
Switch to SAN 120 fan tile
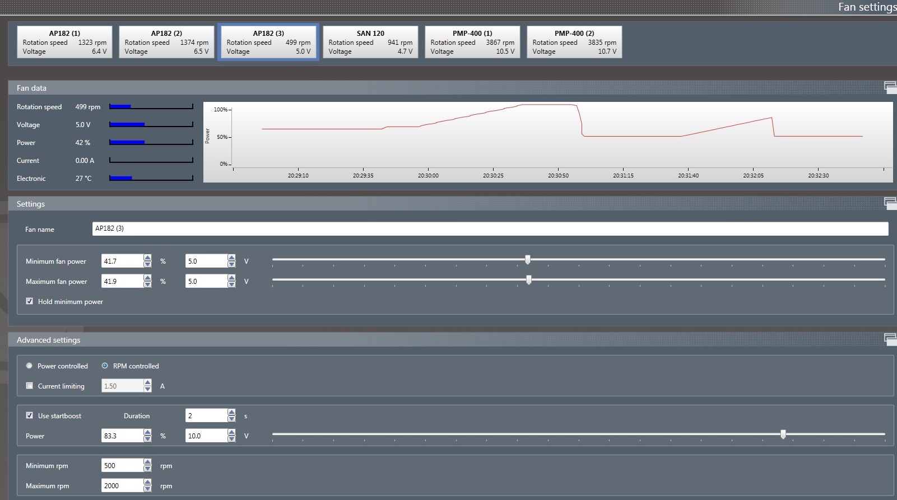(370, 42)
